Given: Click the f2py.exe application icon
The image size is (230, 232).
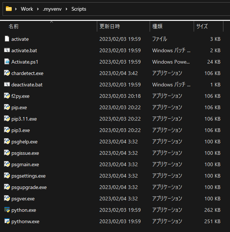Looking at the screenshot, I should (x=7, y=96).
